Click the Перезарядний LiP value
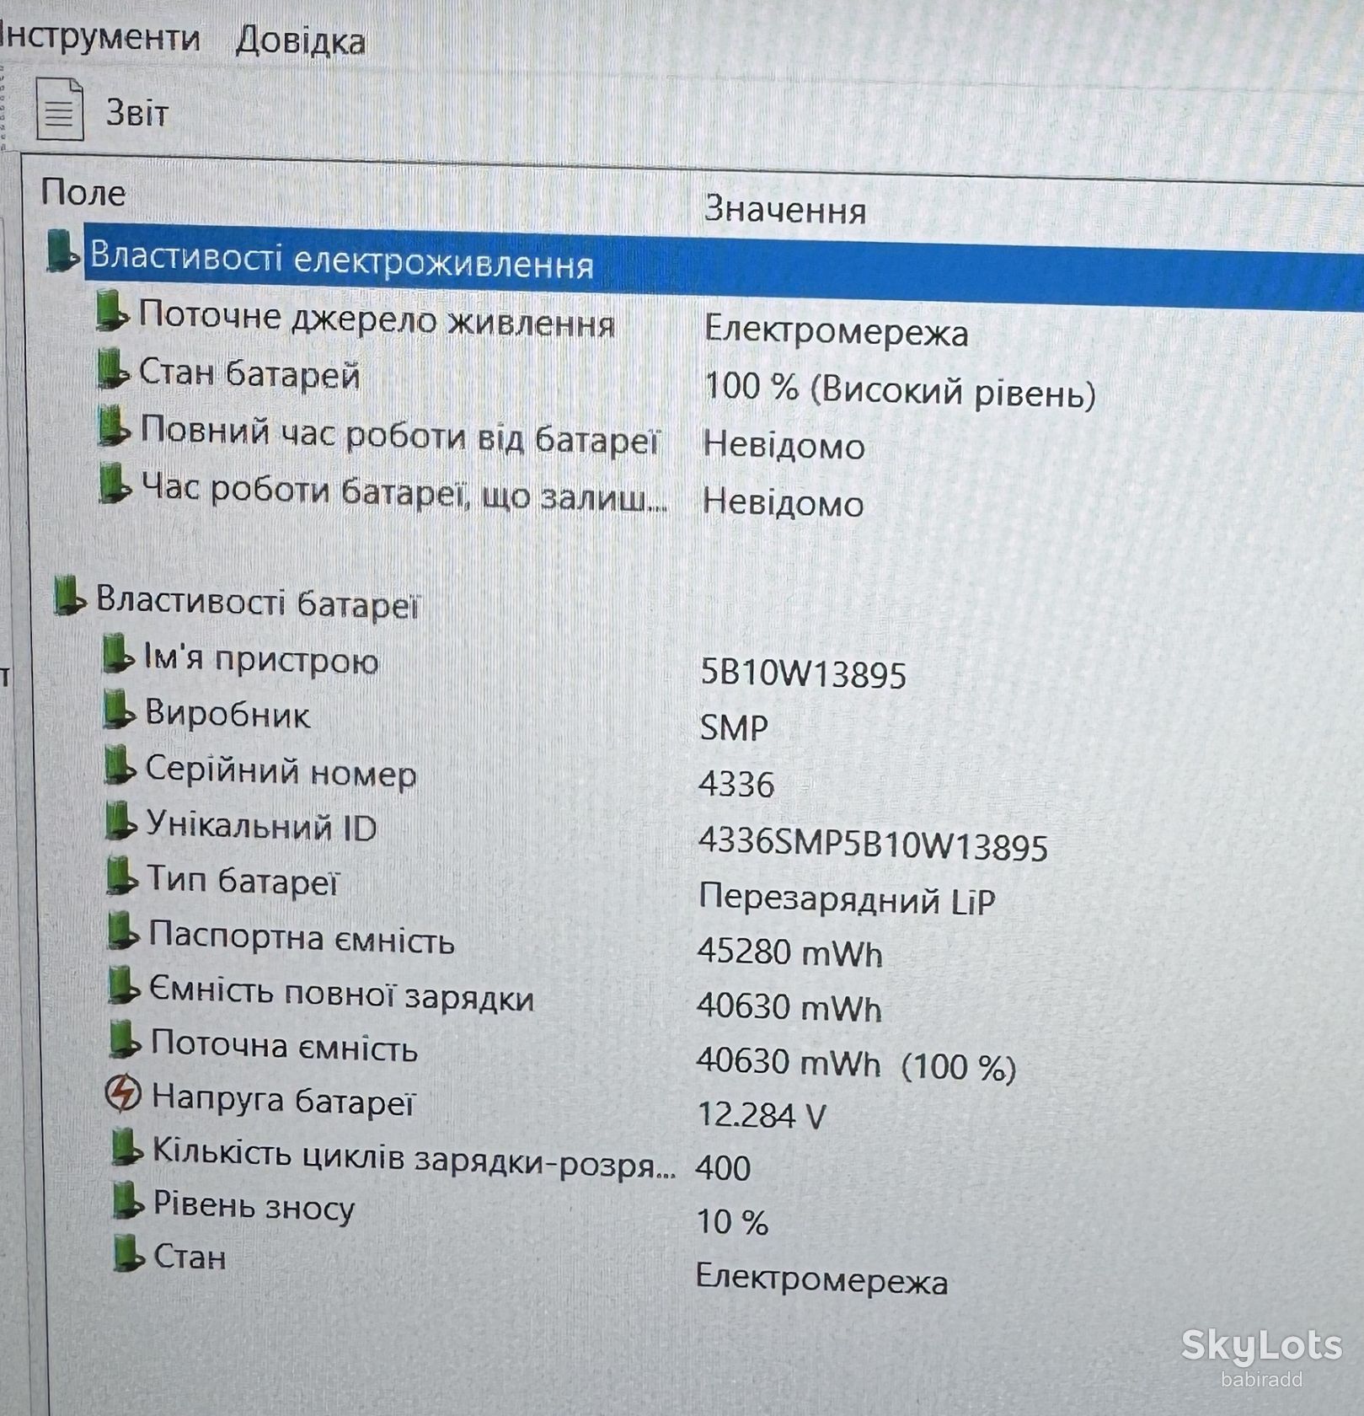 click(x=847, y=899)
